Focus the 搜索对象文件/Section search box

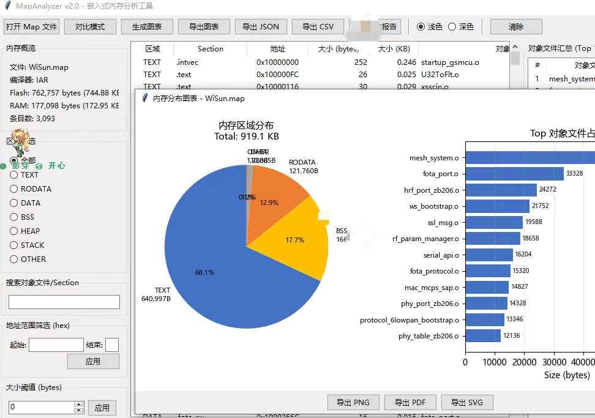tap(64, 302)
